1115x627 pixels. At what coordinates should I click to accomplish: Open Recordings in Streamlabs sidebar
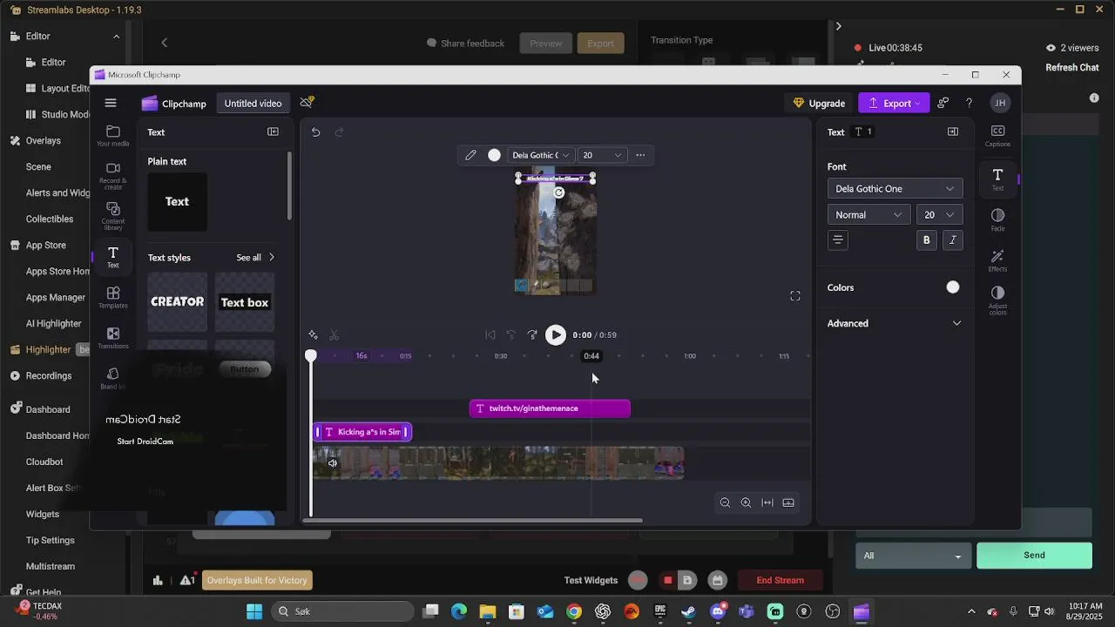click(x=49, y=375)
